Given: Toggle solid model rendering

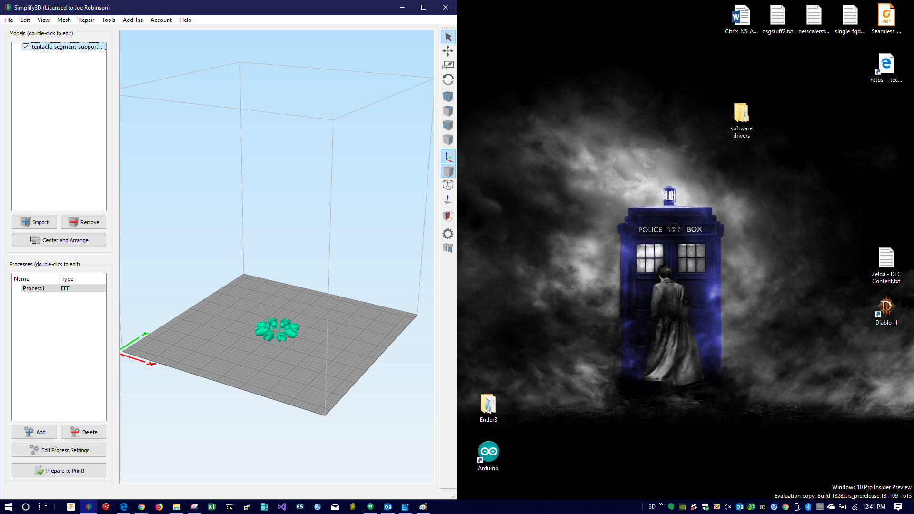Looking at the screenshot, I should pyautogui.click(x=448, y=171).
